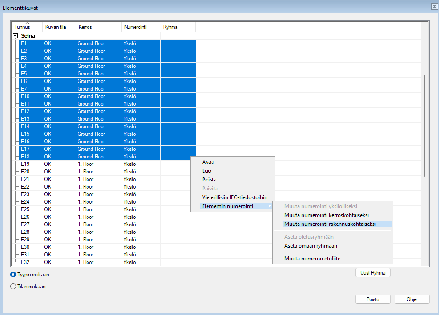
Task: Click the Uusi Ryhmä button
Action: click(x=373, y=273)
